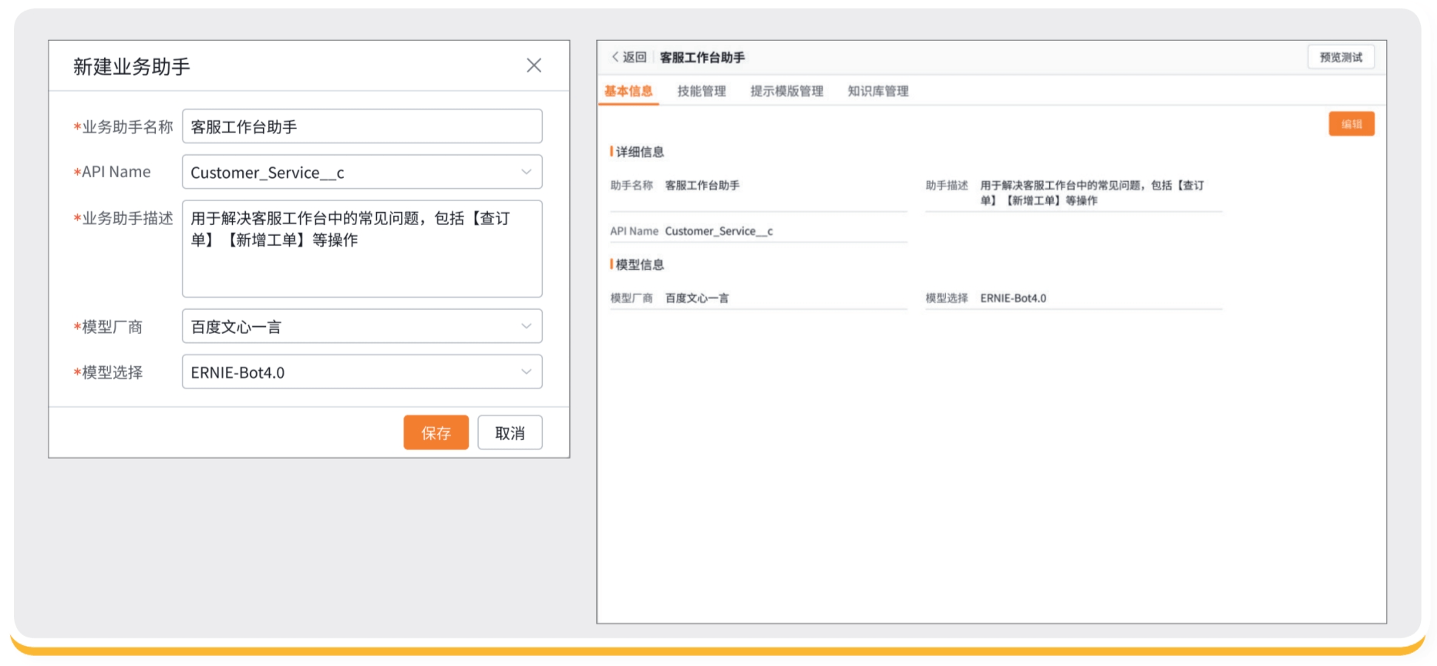
Task: Go back using the 返回 link
Action: pos(629,57)
